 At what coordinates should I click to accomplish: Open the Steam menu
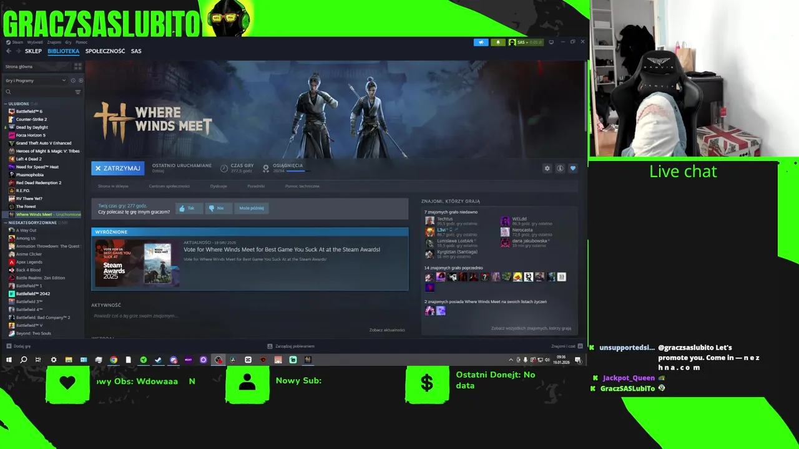coord(17,42)
